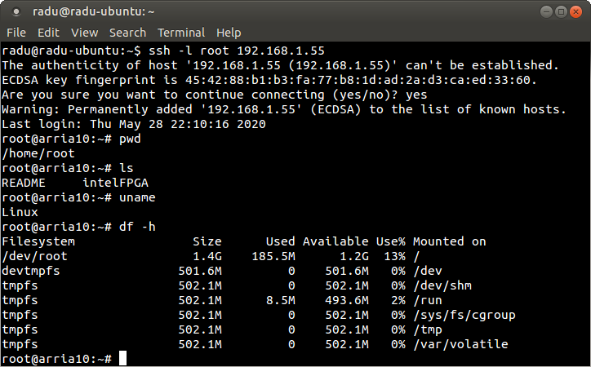Click the blinking cursor at the last prompt
Screen dimensions: 591x367
(122, 358)
